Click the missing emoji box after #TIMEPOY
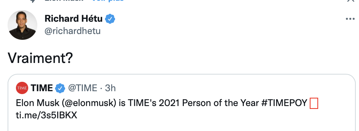The width and height of the screenshot is (359, 131). click(x=314, y=103)
